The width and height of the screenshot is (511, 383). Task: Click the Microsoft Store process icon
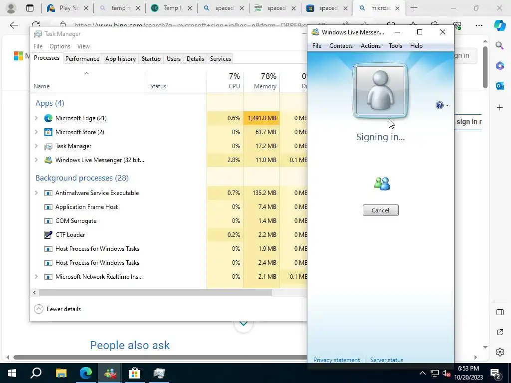click(x=48, y=132)
